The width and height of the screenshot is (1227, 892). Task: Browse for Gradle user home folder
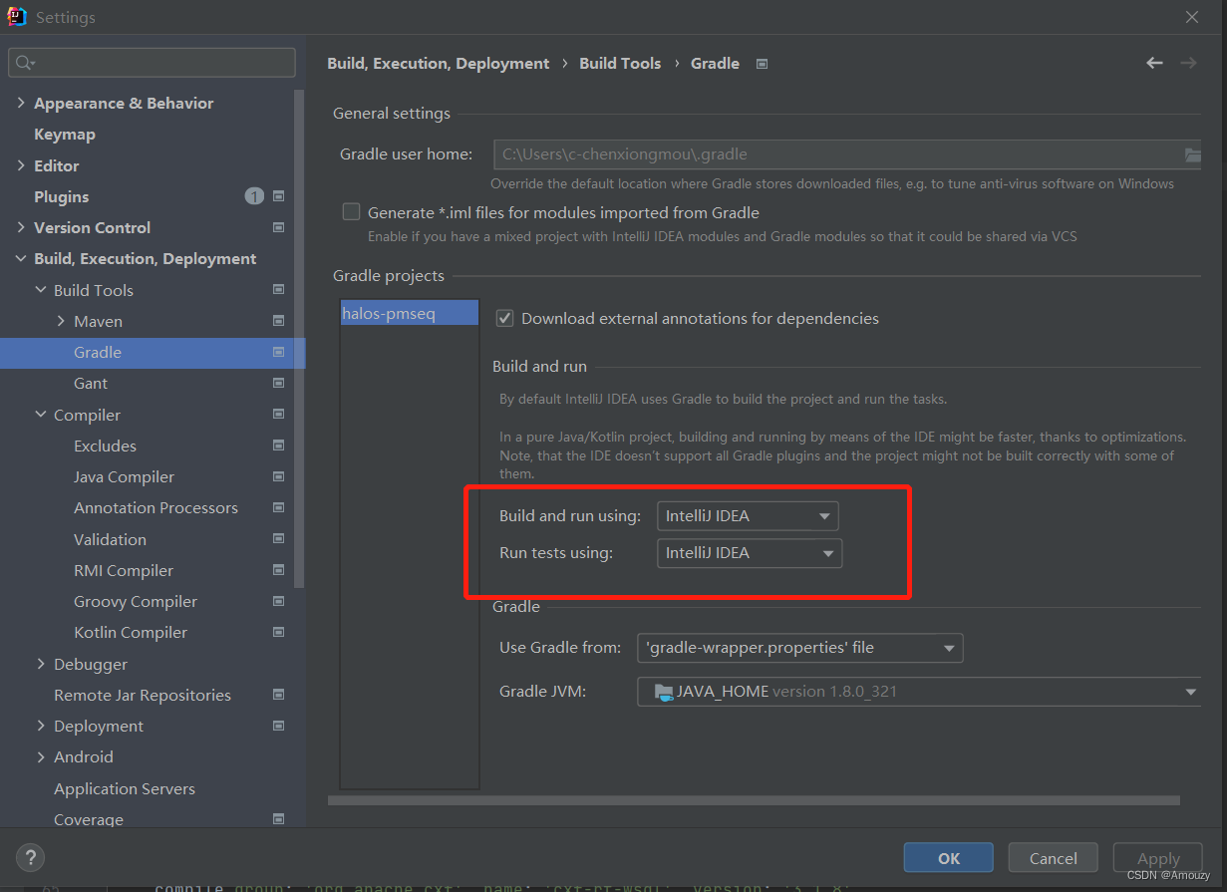pyautogui.click(x=1192, y=154)
